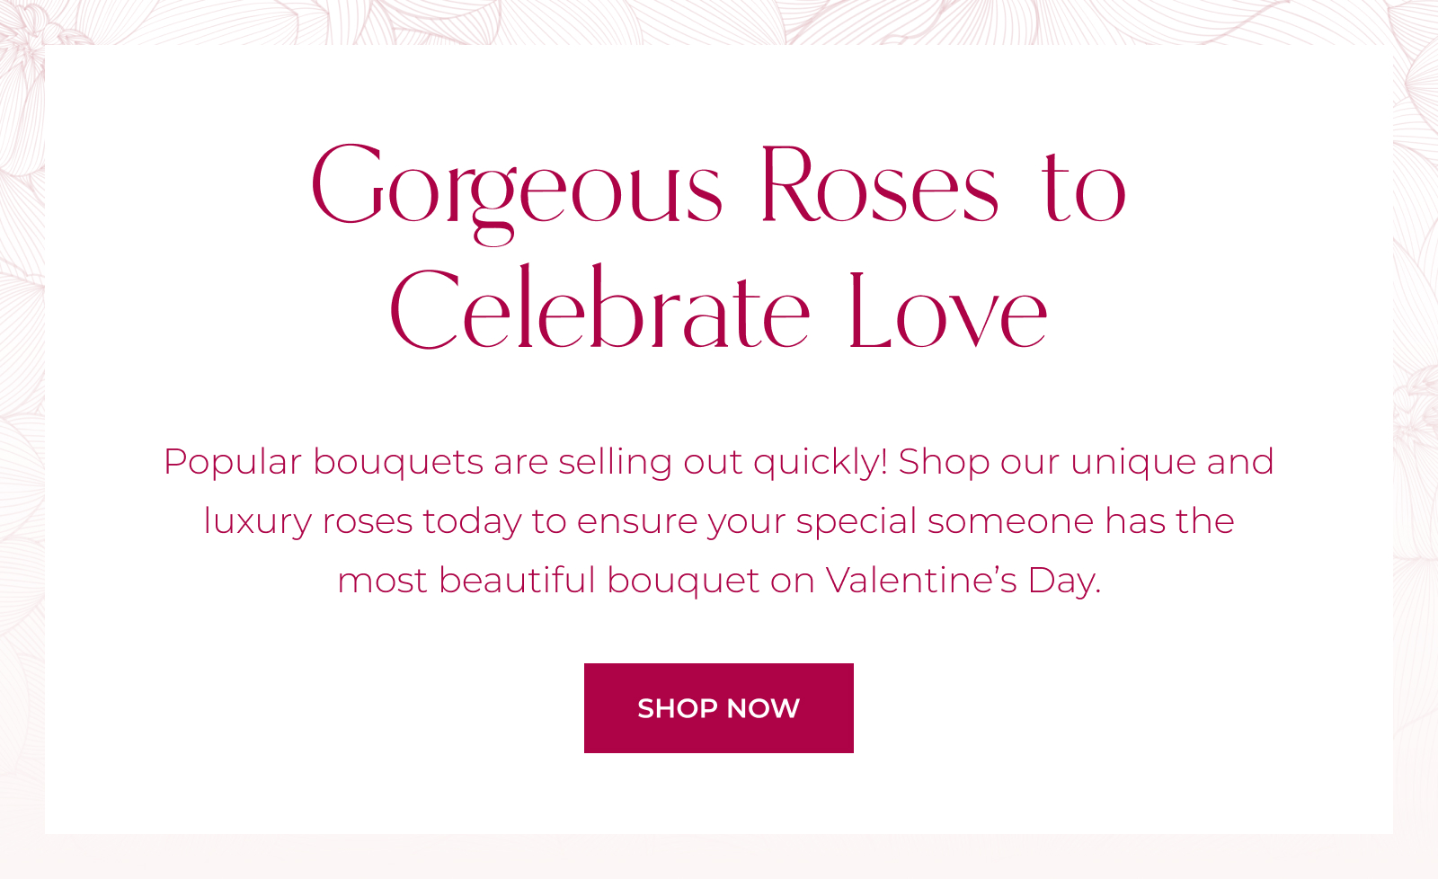The image size is (1438, 879).
Task: Click the words "selling out quickly!"
Action: click(x=723, y=462)
